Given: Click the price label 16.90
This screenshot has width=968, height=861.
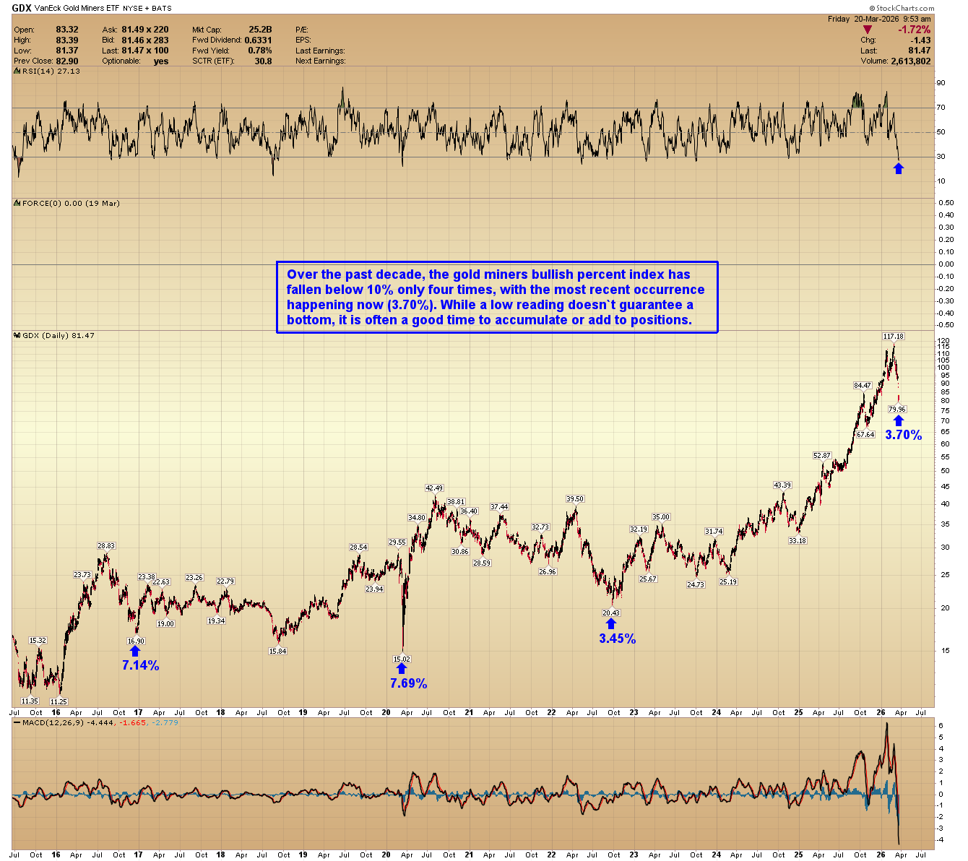Looking at the screenshot, I should 136,641.
